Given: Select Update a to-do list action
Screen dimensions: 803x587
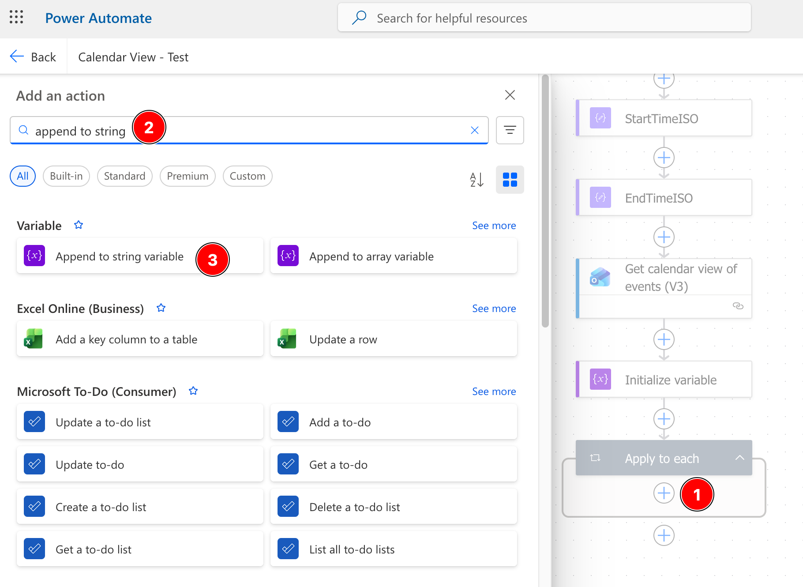Looking at the screenshot, I should click(x=140, y=422).
